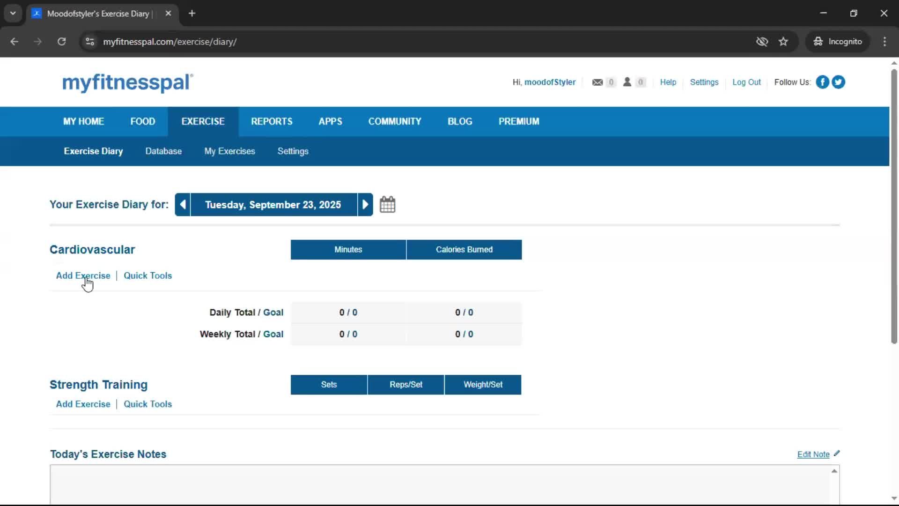Open the BLOG menu
Viewport: 899px width, 506px height.
[460, 122]
